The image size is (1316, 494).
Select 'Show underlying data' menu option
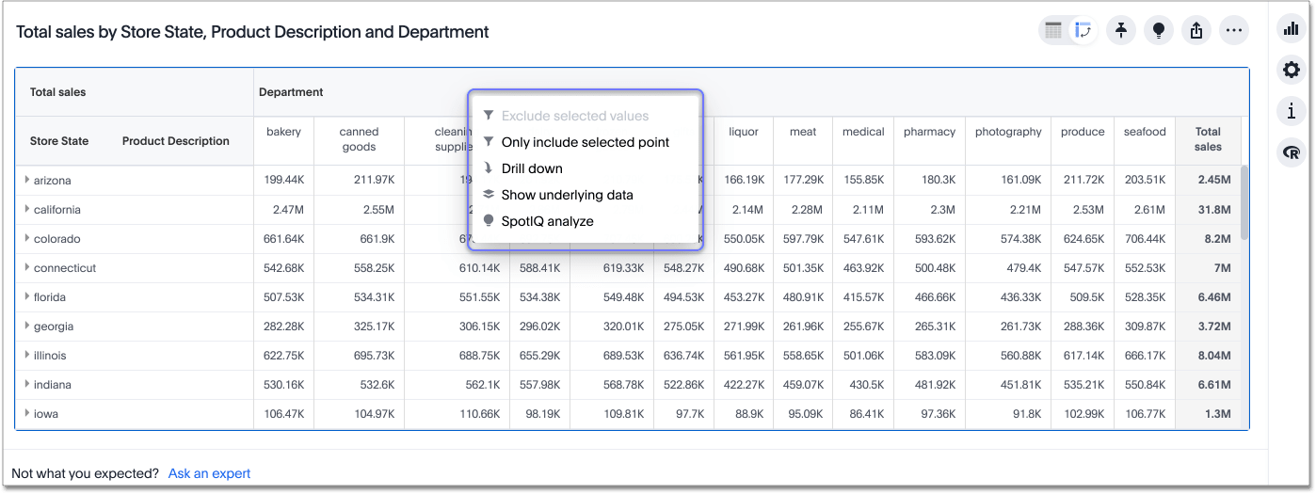click(567, 195)
